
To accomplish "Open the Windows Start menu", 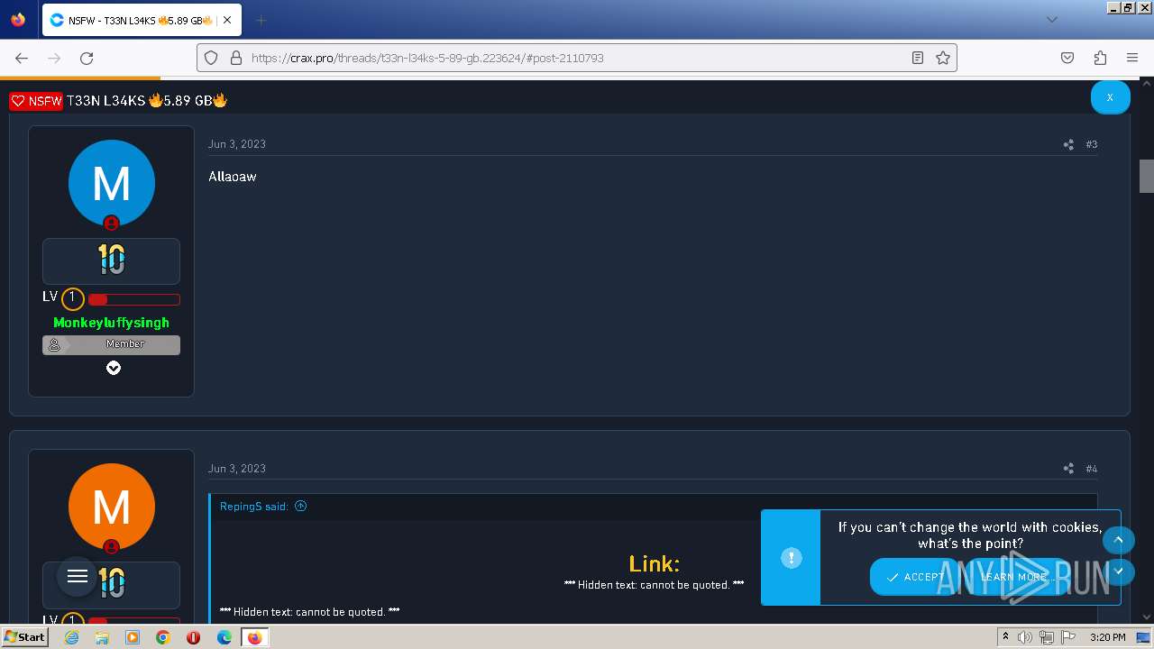I will (x=24, y=637).
